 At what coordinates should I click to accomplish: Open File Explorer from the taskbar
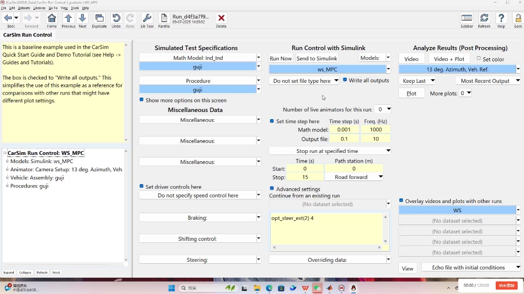coord(257,288)
